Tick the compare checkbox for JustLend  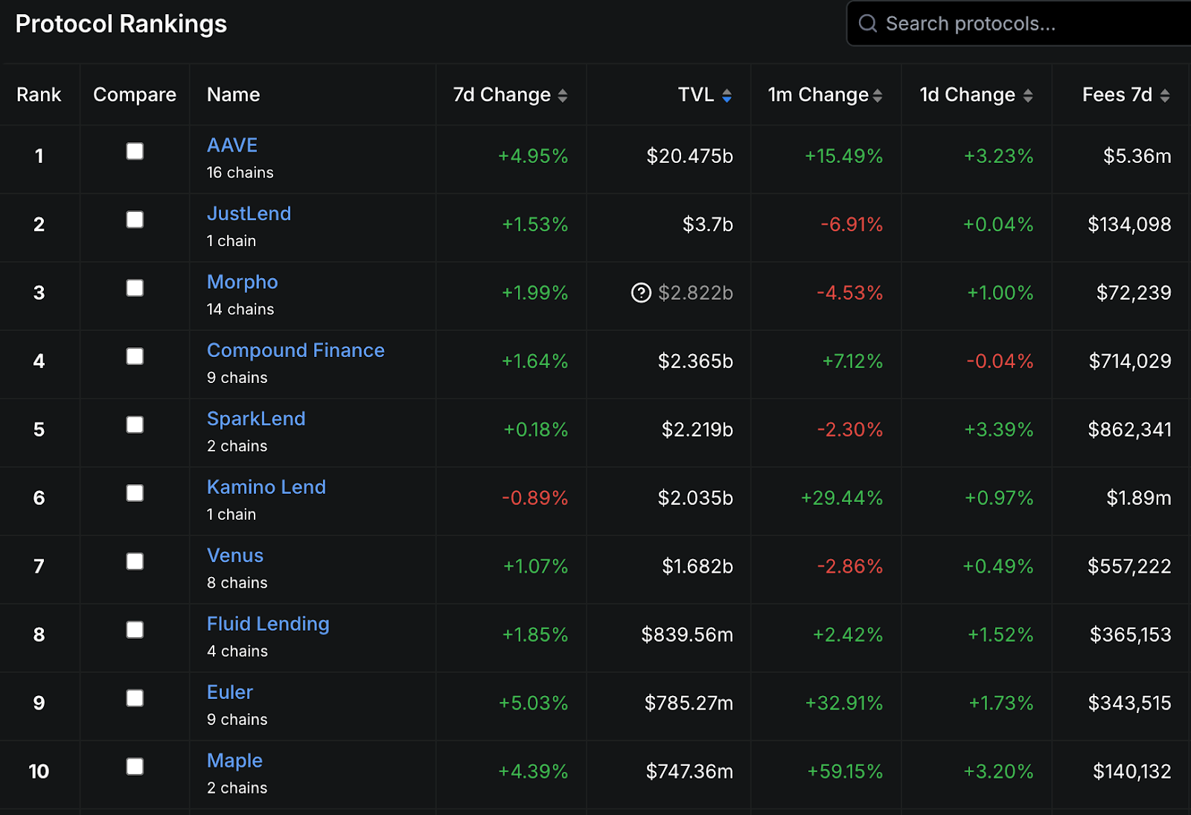135,219
